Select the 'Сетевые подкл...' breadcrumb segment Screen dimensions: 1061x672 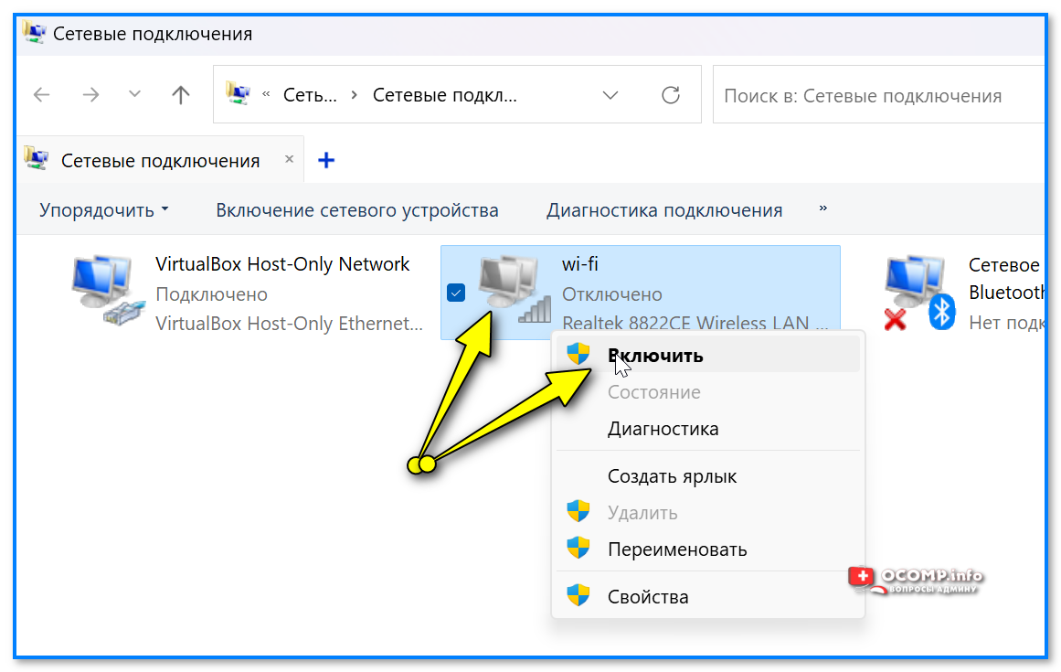click(x=444, y=95)
